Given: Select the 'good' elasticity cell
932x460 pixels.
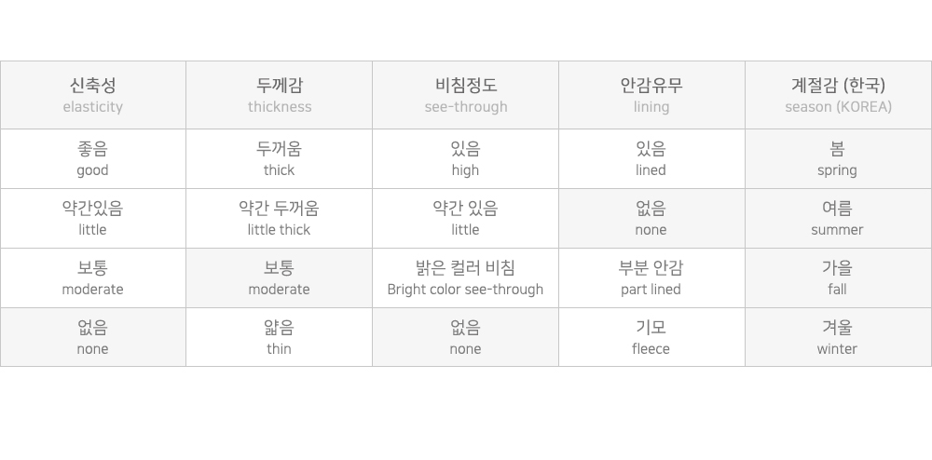Looking at the screenshot, I should click(93, 159).
